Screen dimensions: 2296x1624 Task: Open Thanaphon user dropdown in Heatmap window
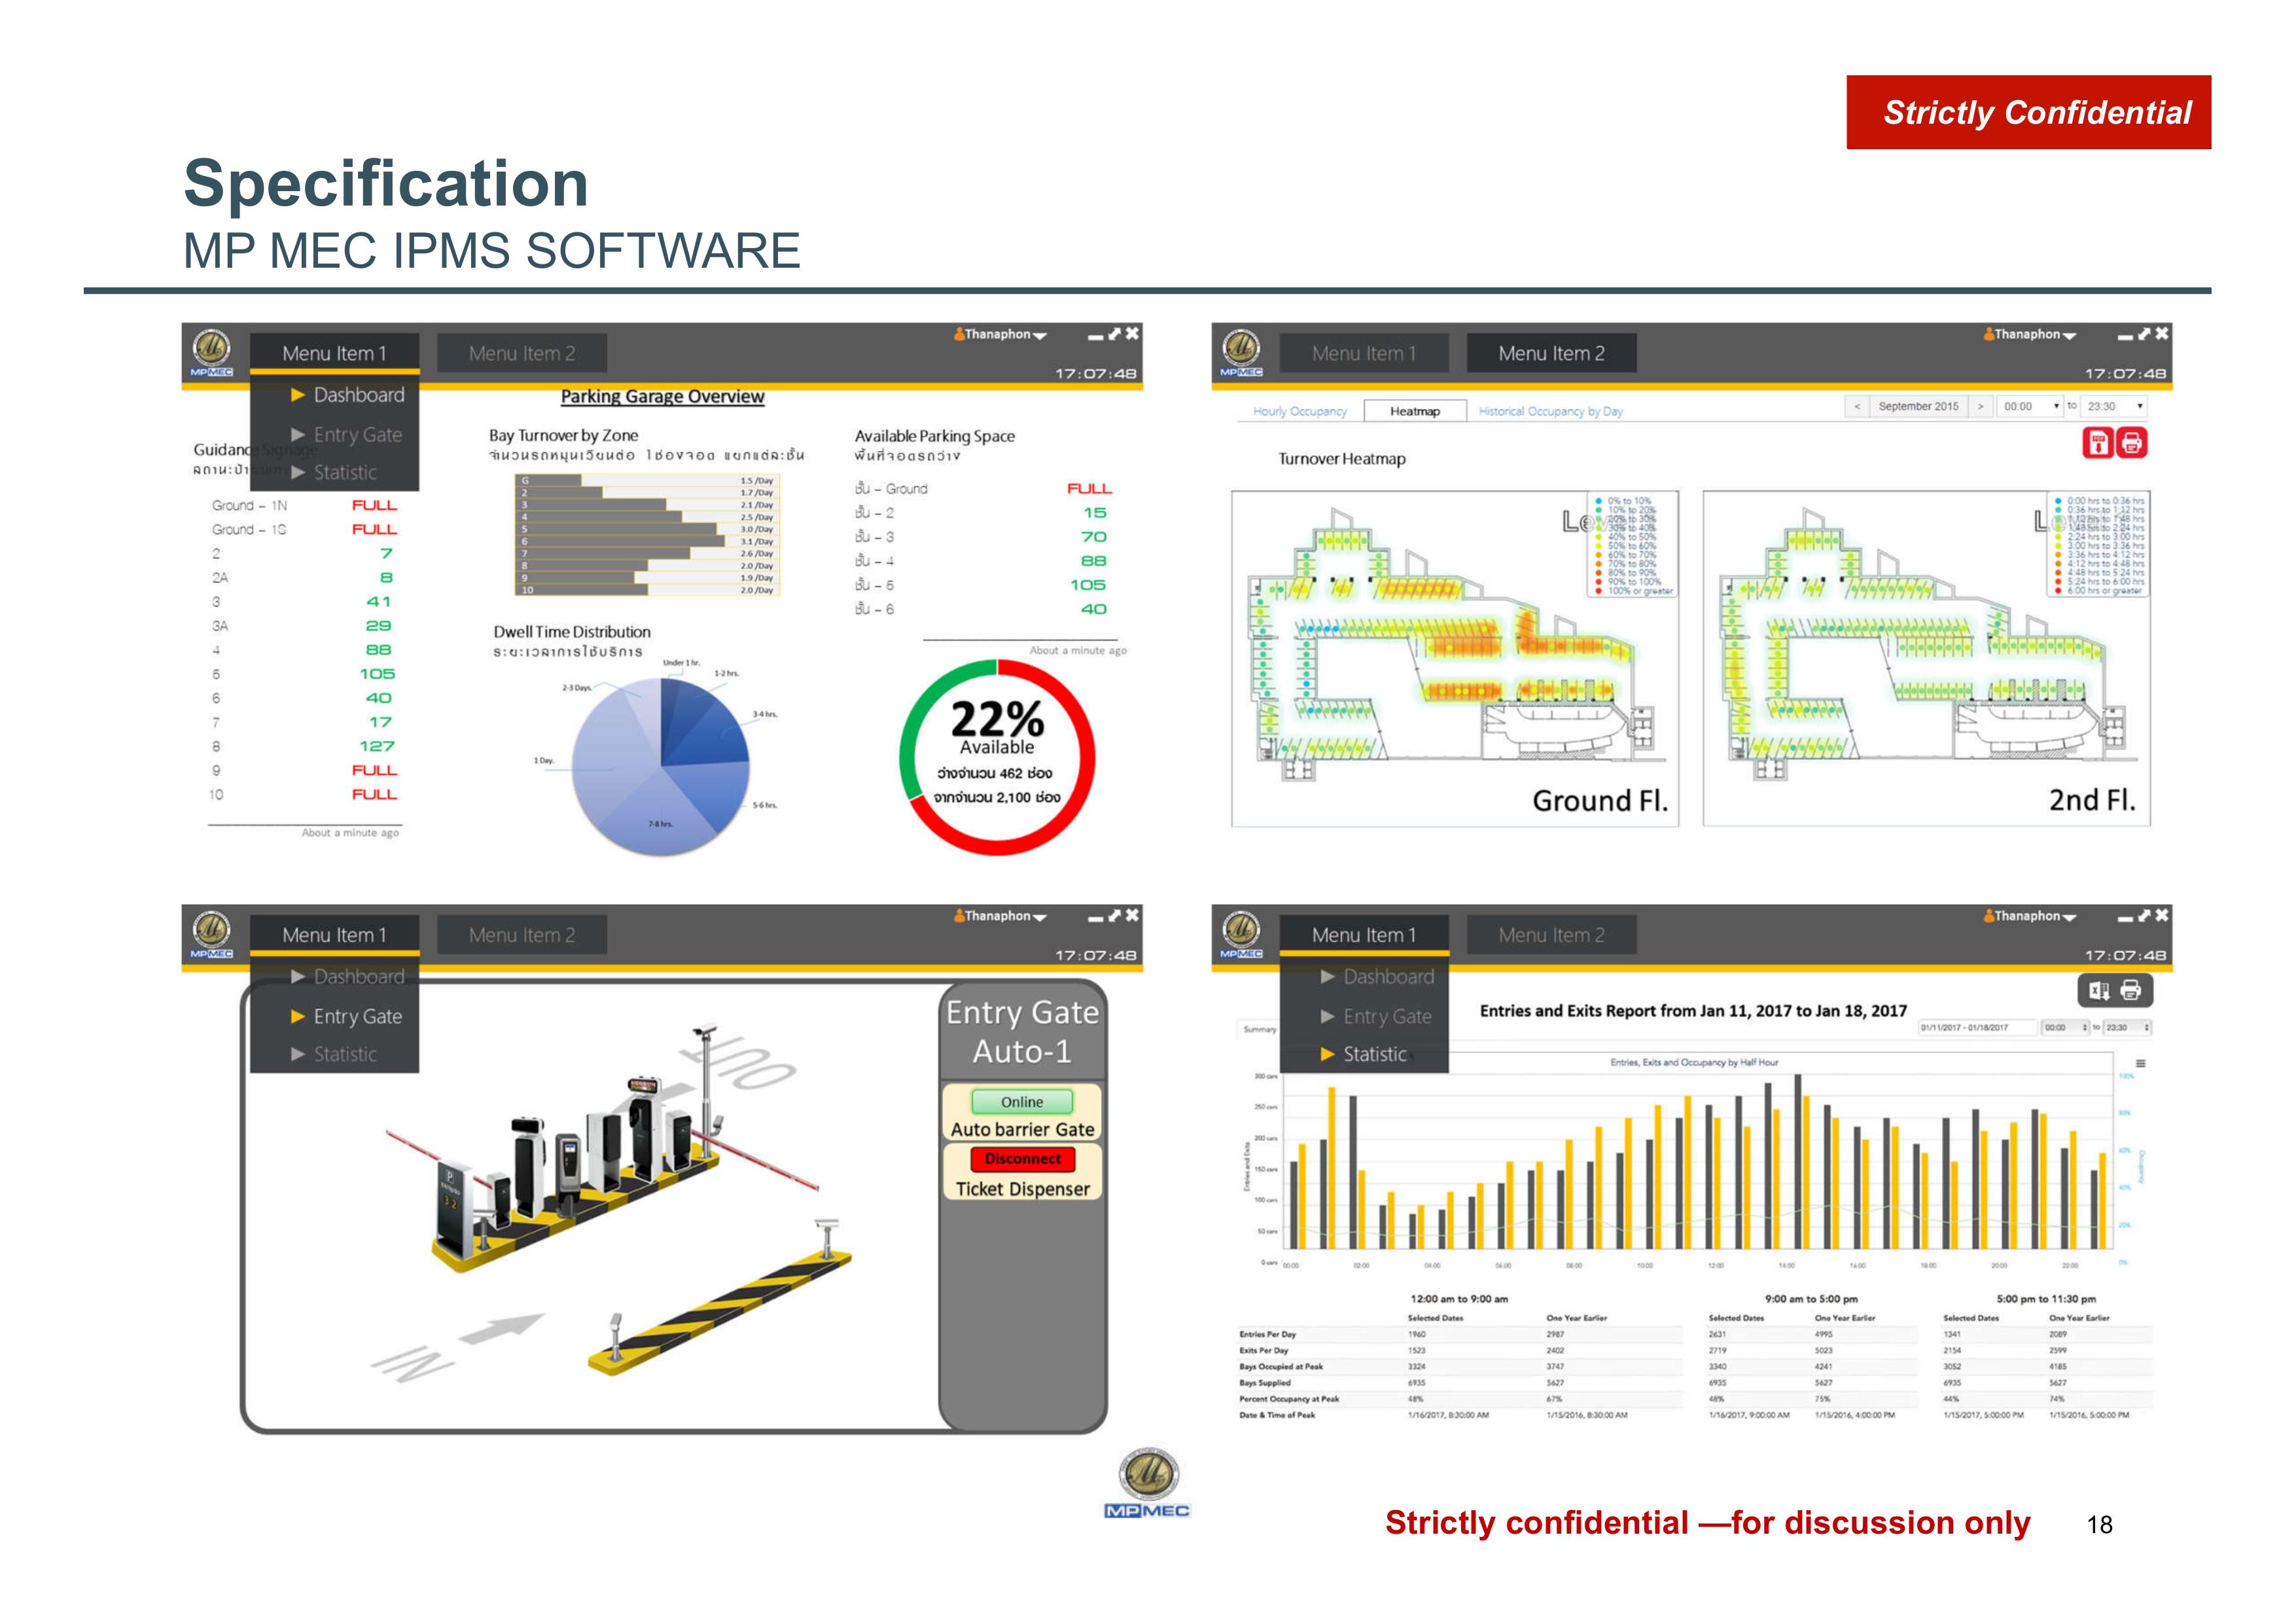[x=2070, y=336]
